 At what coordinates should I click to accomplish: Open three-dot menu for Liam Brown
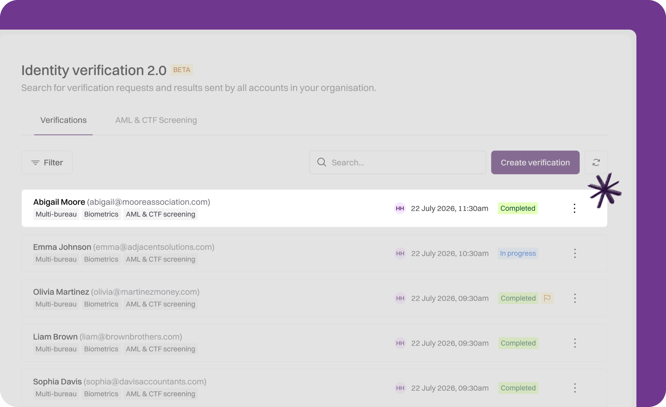click(x=575, y=343)
